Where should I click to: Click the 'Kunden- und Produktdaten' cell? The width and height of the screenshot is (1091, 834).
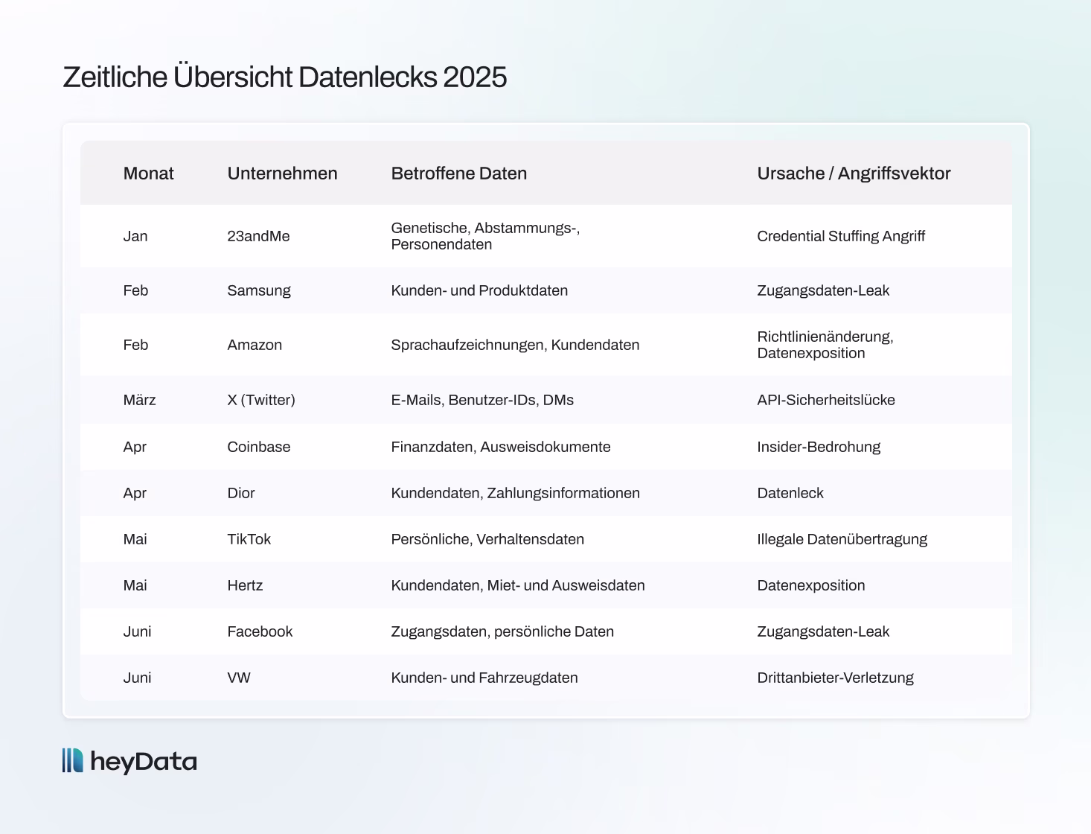tap(479, 290)
